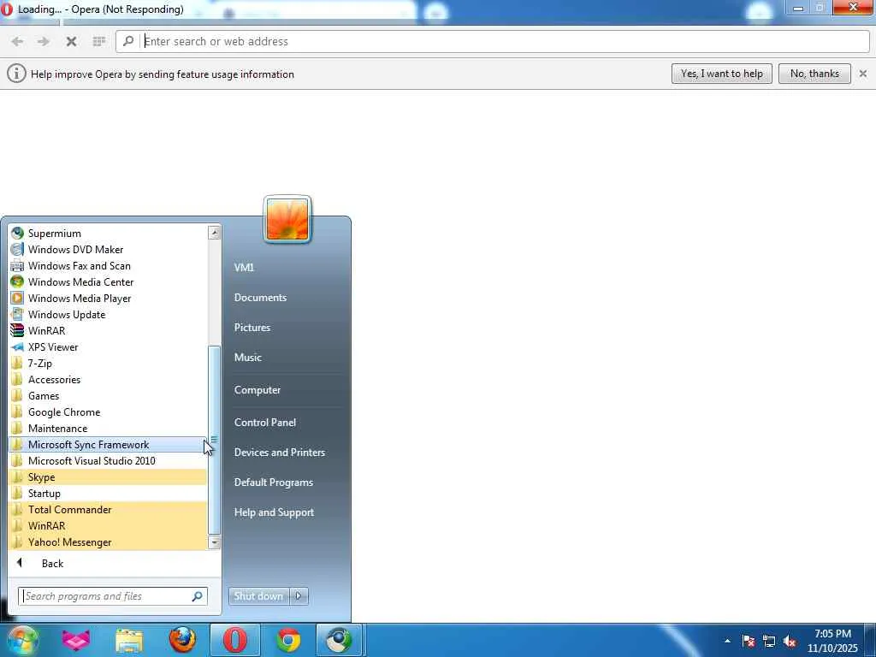Open the VM1 user folder
Viewport: 876px width, 657px height.
pos(244,268)
